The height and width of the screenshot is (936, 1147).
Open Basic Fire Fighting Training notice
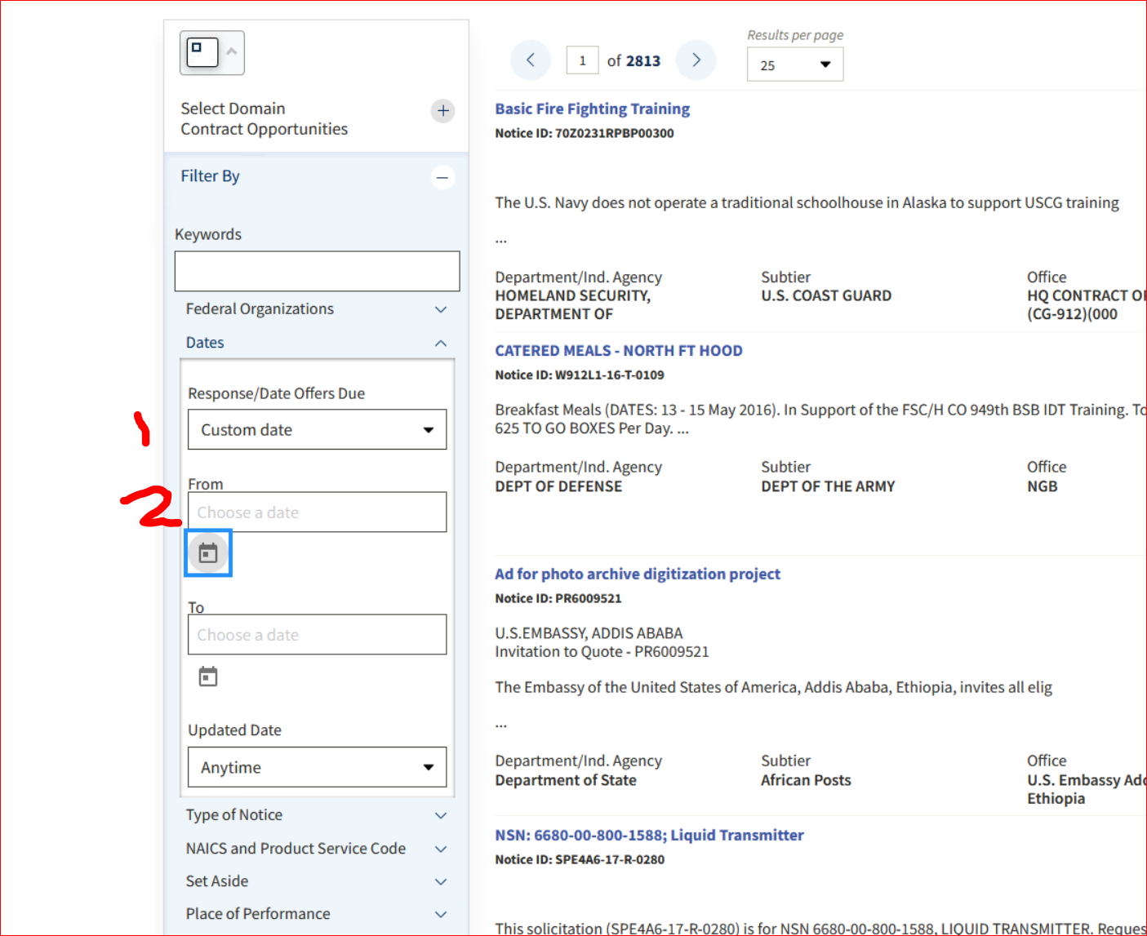[x=592, y=109]
